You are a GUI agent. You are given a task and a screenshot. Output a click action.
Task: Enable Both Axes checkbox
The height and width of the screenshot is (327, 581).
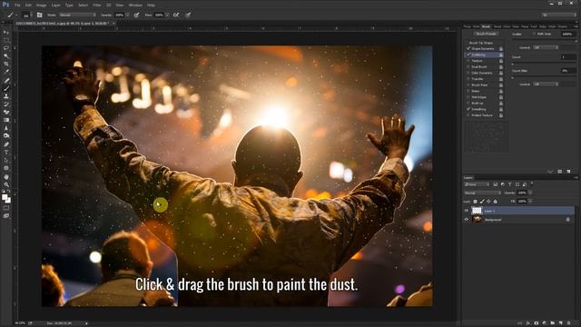point(534,34)
